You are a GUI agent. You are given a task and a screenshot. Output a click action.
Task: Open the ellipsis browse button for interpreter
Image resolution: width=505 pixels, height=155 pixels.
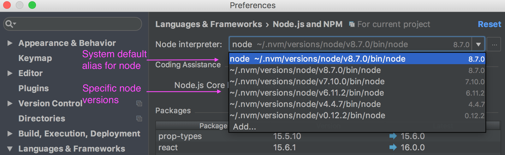(x=494, y=45)
